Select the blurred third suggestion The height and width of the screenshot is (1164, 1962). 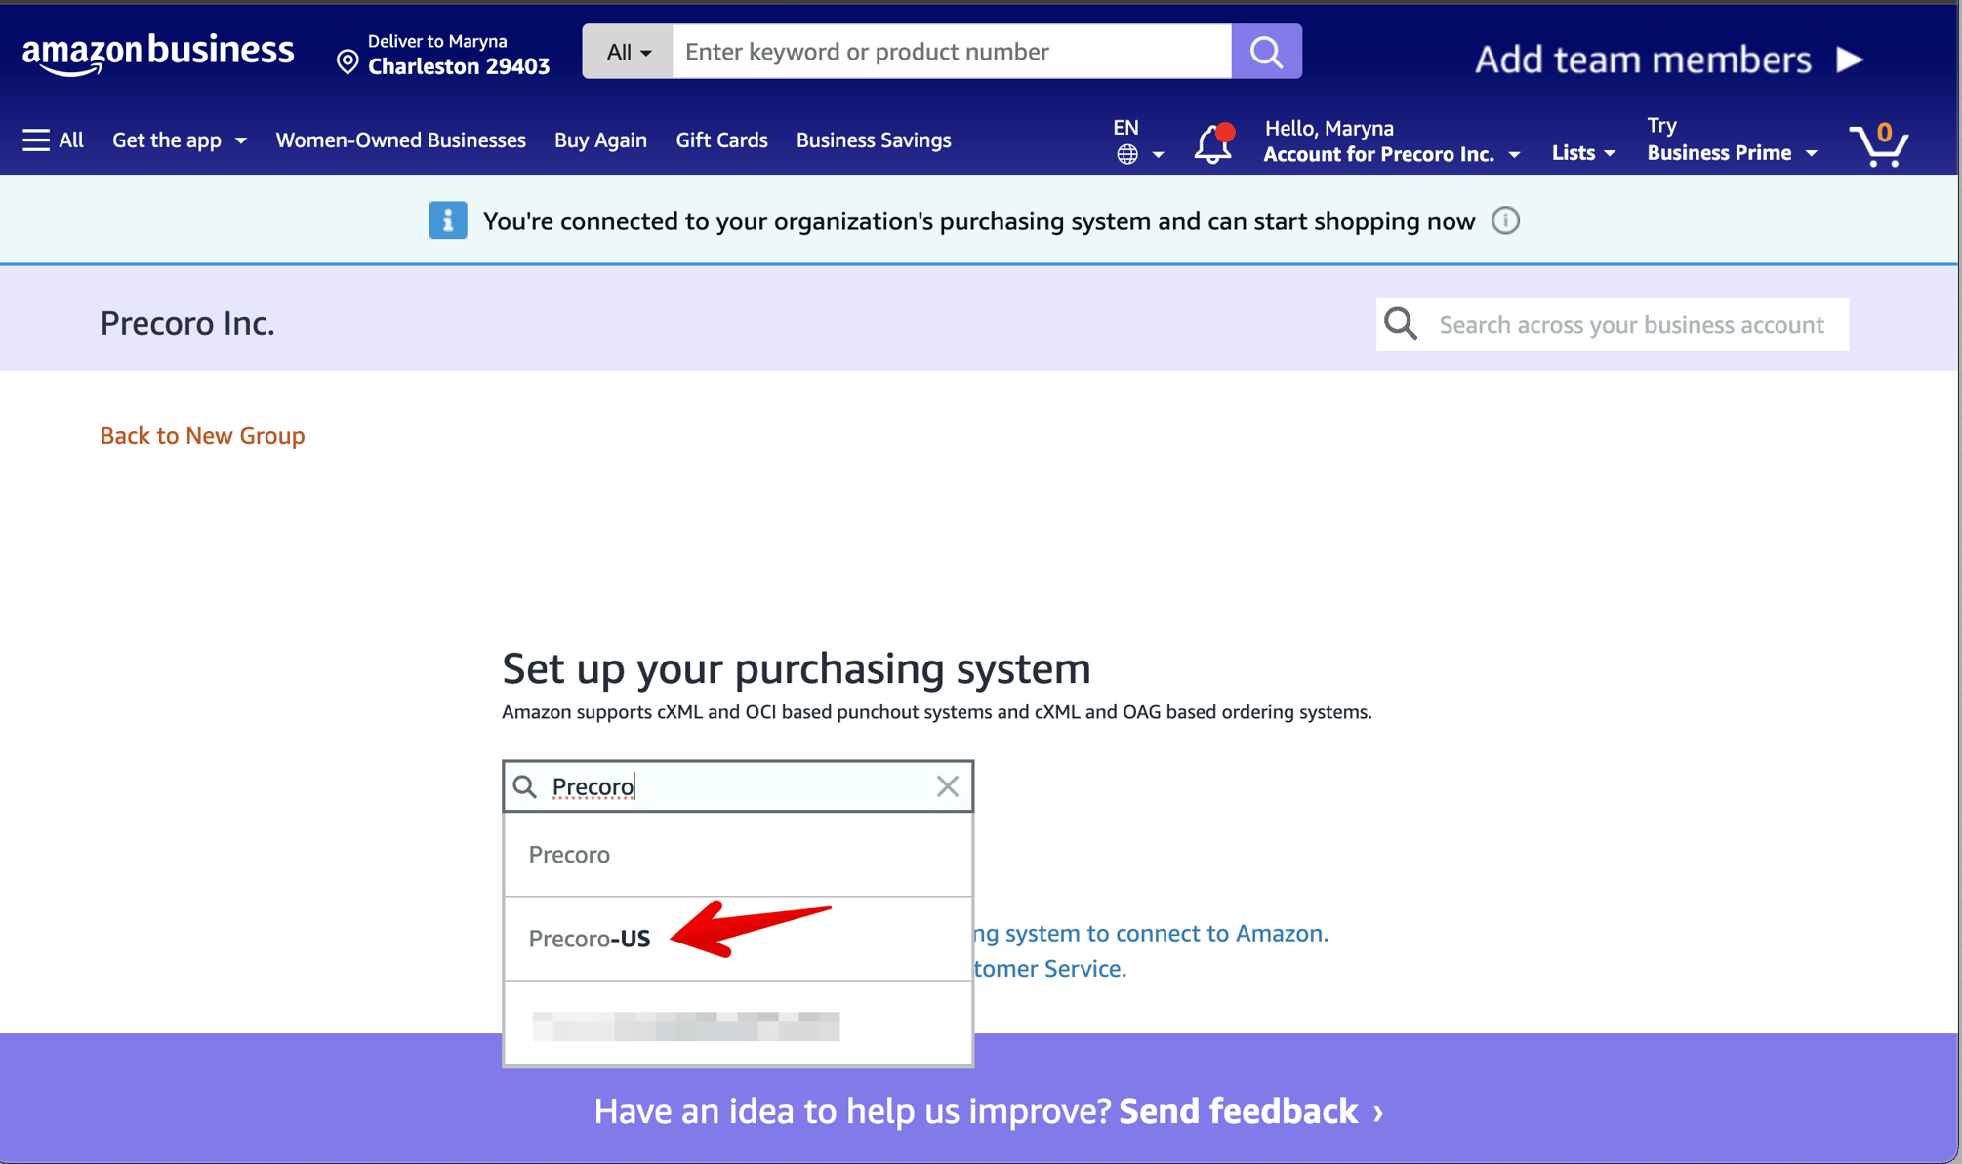click(x=737, y=1024)
